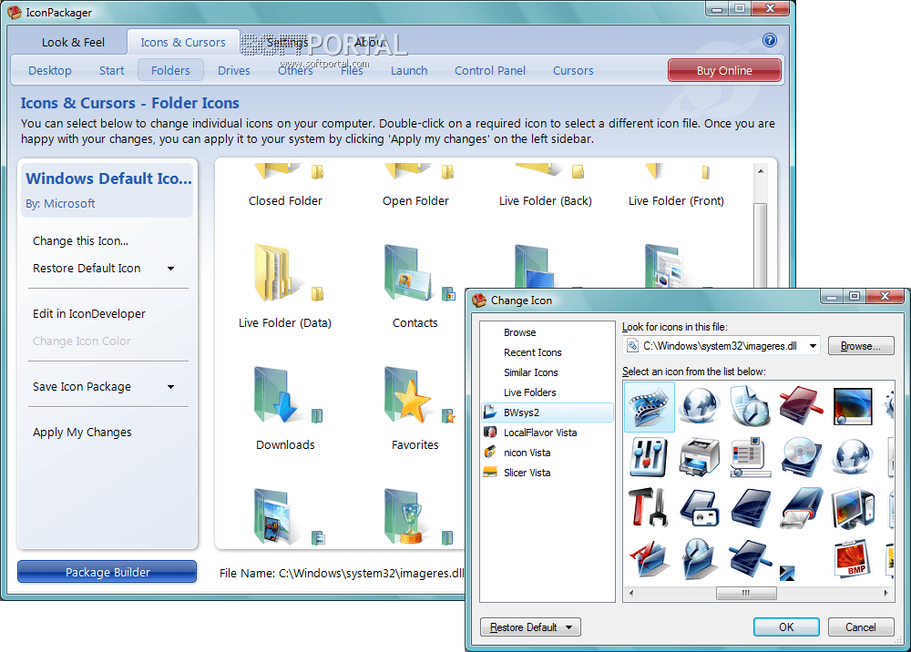
Task: Click the Browse... button in Change Icon
Action: point(861,346)
